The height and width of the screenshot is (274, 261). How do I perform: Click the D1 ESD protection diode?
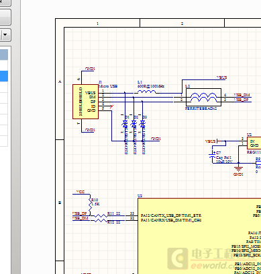coord(125,124)
